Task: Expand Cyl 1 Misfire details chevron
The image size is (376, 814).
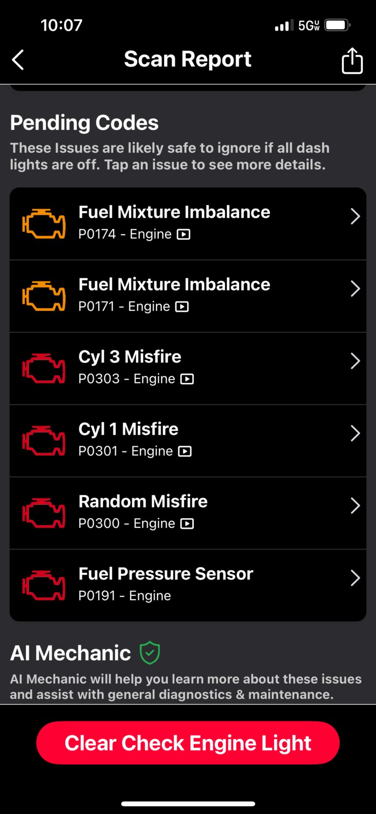Action: coord(355,433)
